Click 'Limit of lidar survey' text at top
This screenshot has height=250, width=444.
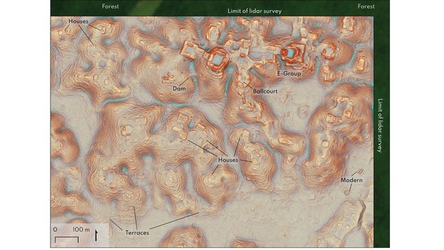255,11
